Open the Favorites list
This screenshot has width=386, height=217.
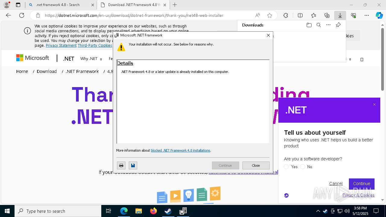click(x=314, y=15)
